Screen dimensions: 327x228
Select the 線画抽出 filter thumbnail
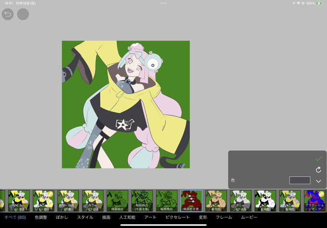[117, 201]
